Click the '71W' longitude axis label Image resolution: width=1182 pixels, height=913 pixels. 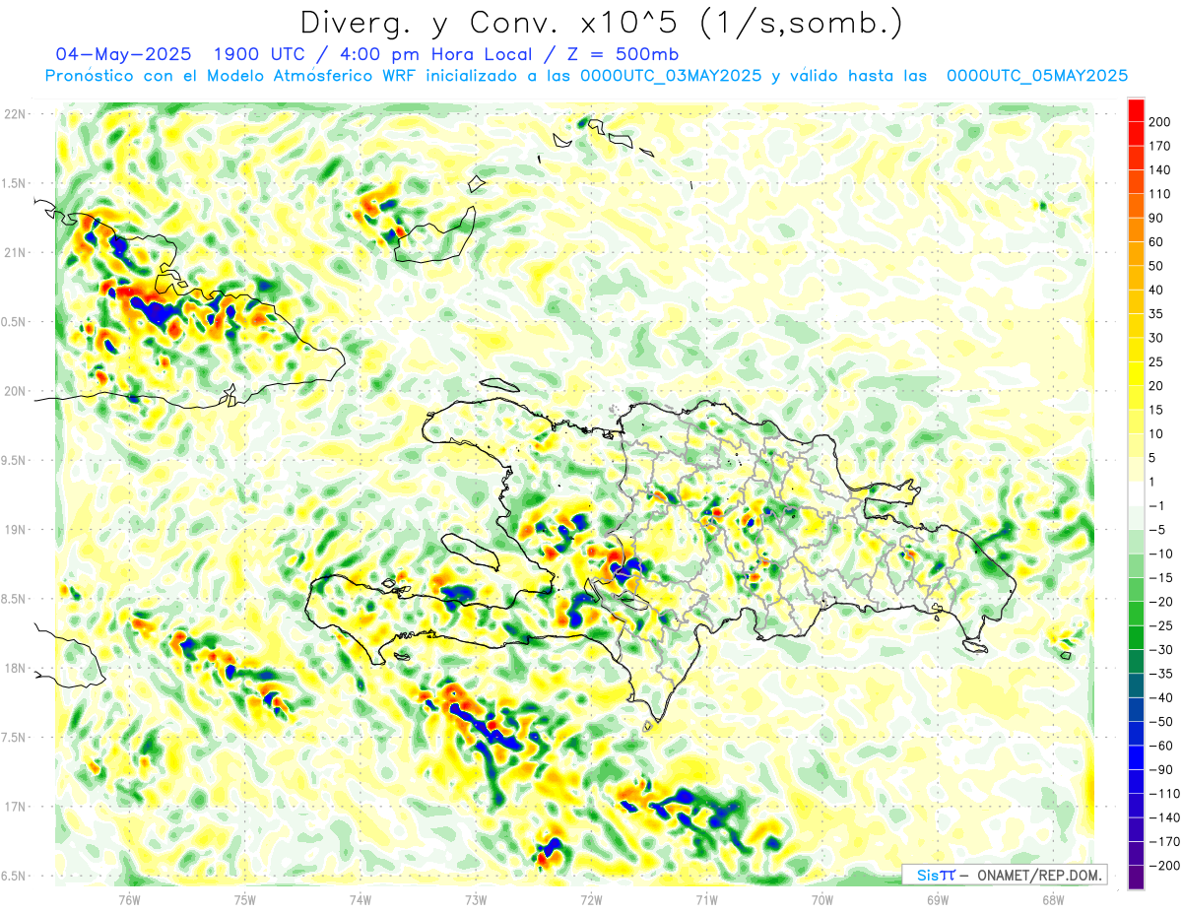(706, 898)
